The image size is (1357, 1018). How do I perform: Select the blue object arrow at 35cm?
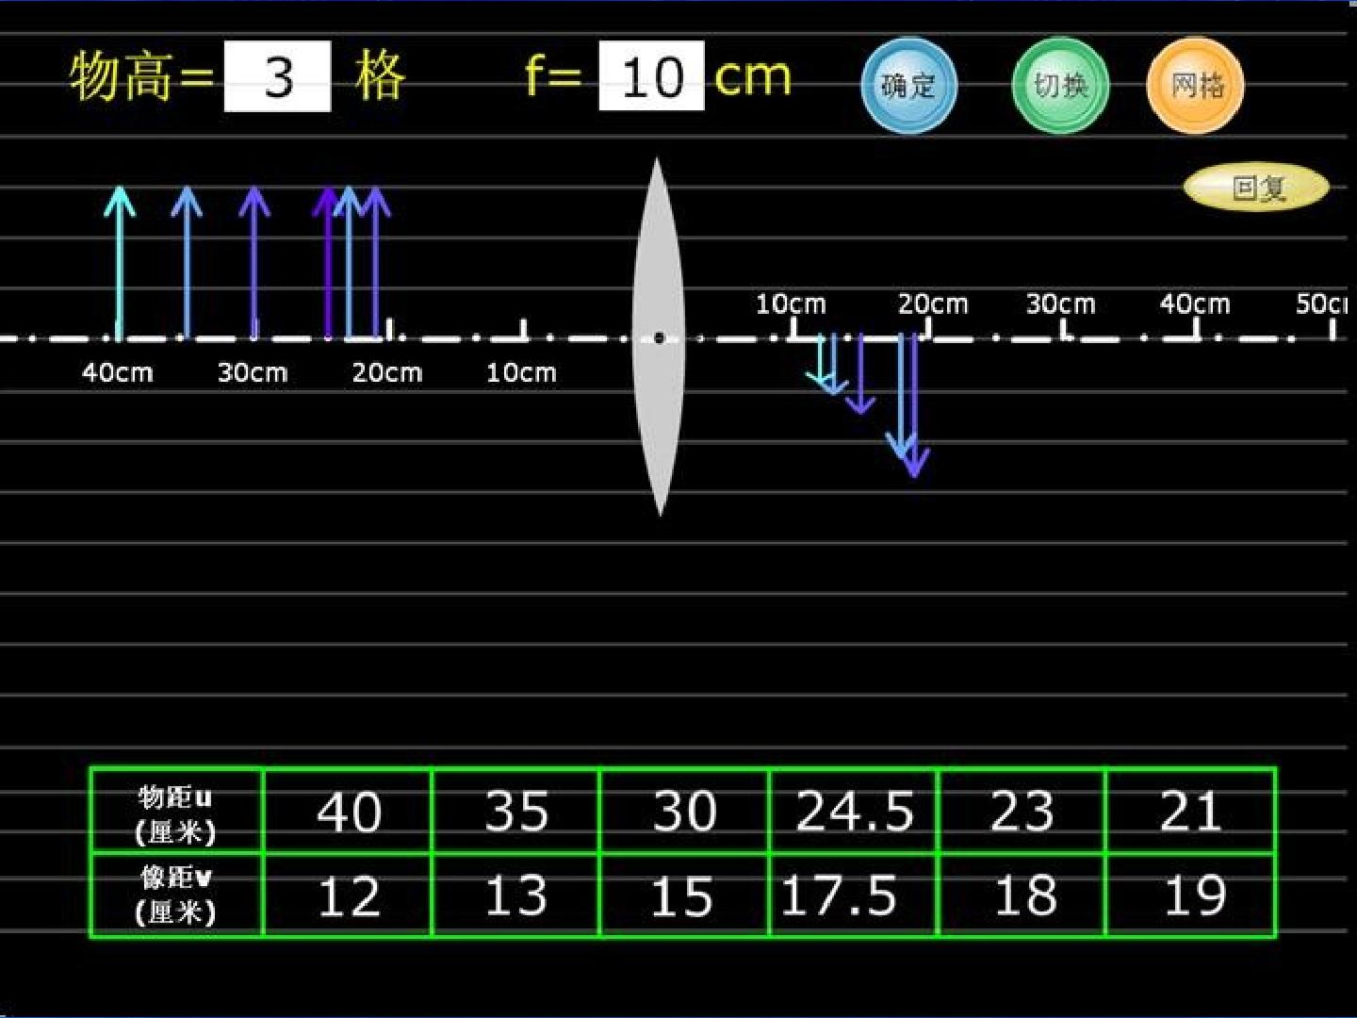[187, 262]
